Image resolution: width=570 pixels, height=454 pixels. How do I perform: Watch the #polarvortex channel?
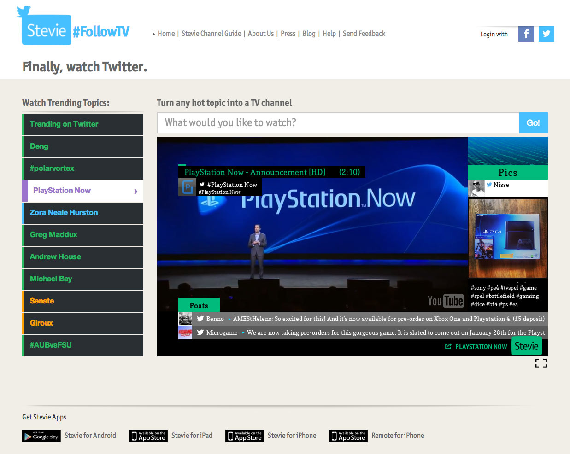click(x=83, y=169)
